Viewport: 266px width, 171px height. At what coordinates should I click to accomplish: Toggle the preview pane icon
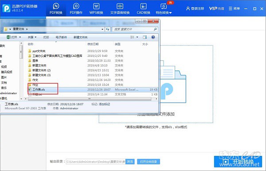(x=145, y=37)
